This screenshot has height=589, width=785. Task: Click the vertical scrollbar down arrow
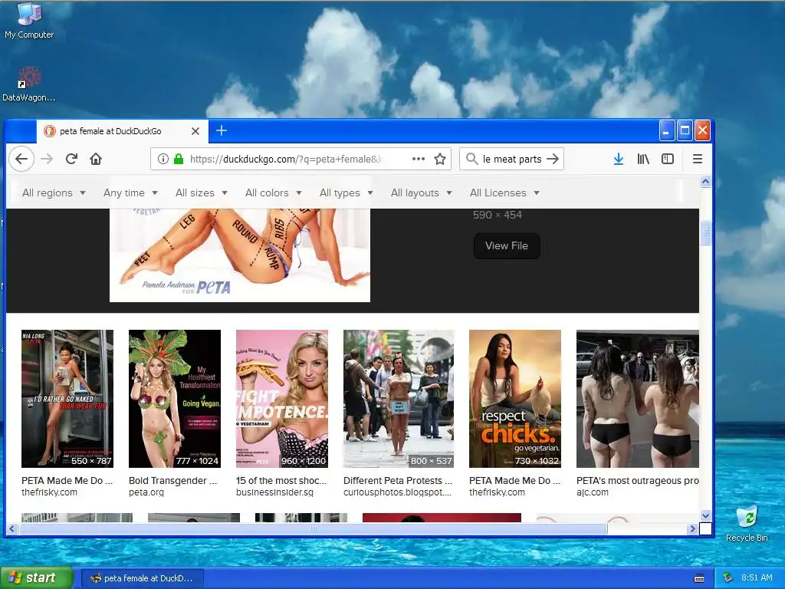coord(705,515)
